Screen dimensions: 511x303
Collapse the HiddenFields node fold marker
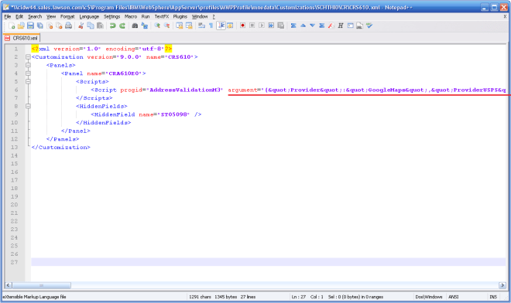(x=28, y=106)
